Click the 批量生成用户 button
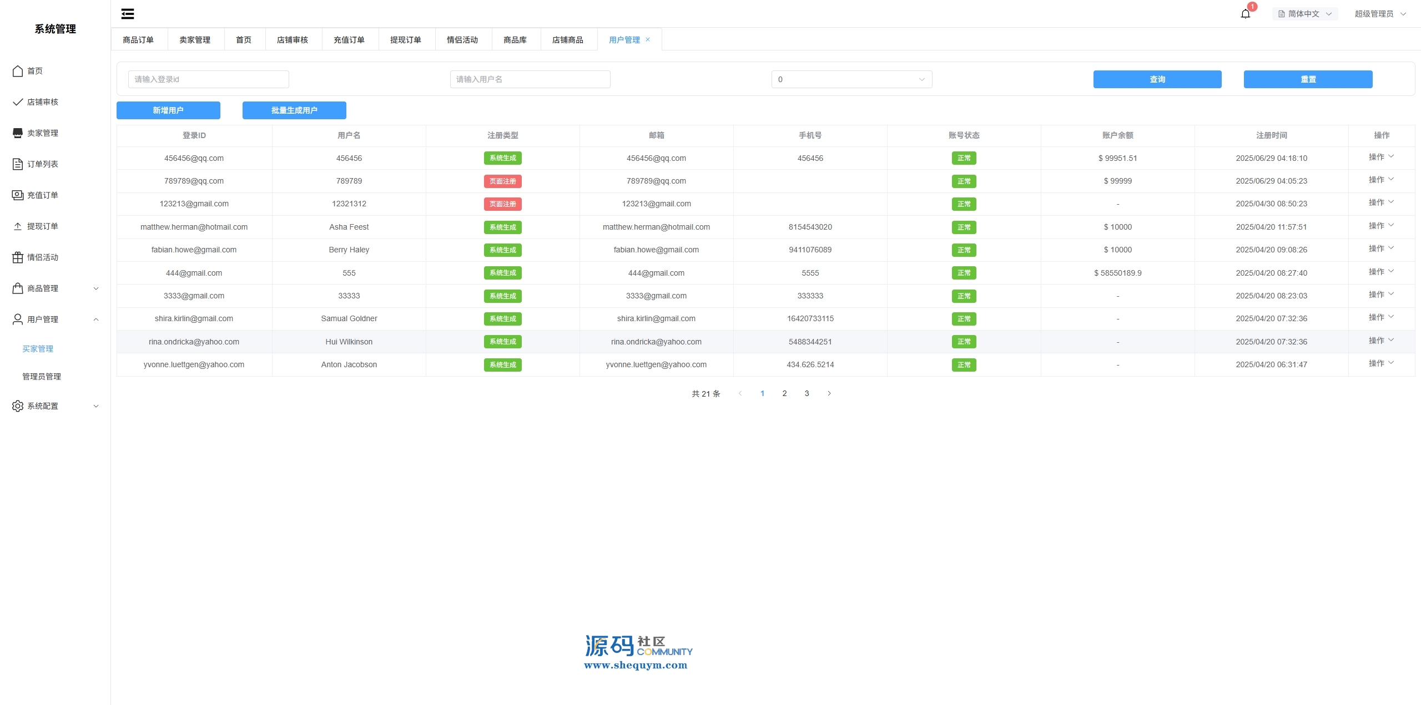1421x705 pixels. (x=294, y=110)
